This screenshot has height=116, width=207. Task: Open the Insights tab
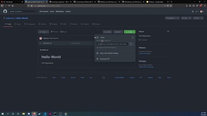tap(85, 24)
